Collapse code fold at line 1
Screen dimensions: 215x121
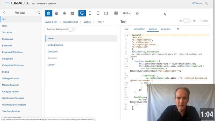pos(128,35)
